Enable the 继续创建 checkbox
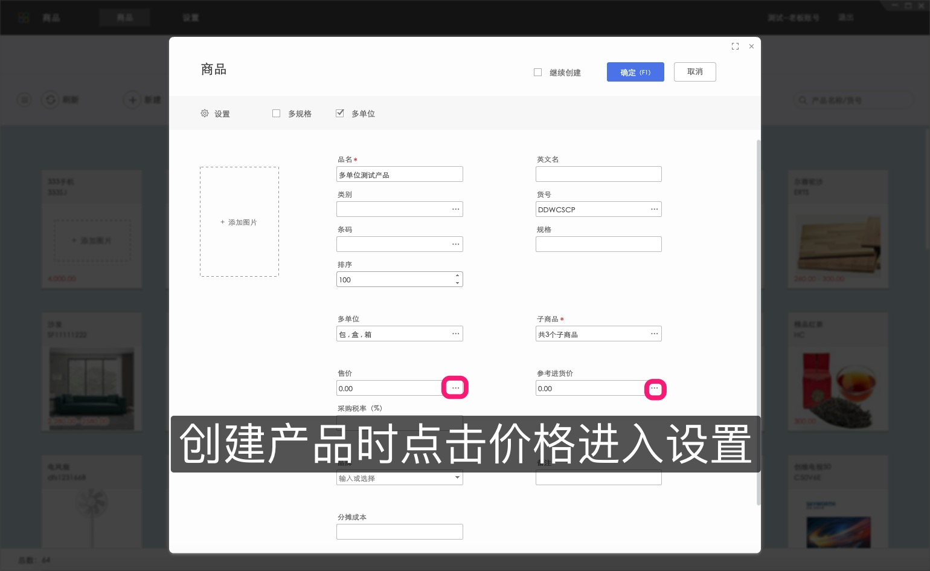 (x=537, y=73)
